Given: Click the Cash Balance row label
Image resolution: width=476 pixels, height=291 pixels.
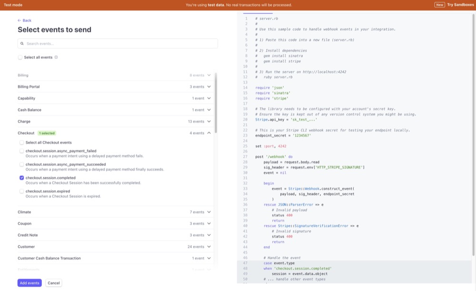Looking at the screenshot, I should click(30, 110).
